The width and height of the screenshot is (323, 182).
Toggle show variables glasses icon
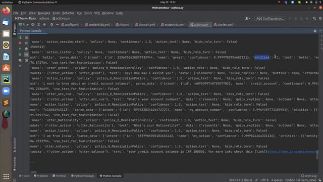(x=26, y=55)
